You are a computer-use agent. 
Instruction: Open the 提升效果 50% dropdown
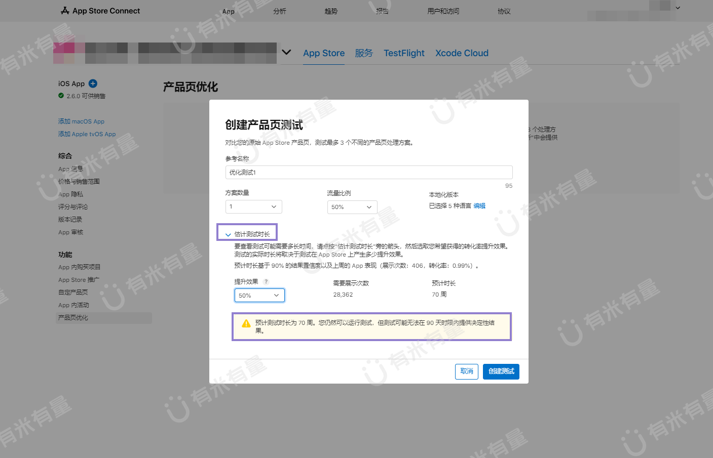259,296
